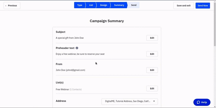Click the chat bubble icon in Help
This screenshot has width=216, height=108.
(x=198, y=102)
